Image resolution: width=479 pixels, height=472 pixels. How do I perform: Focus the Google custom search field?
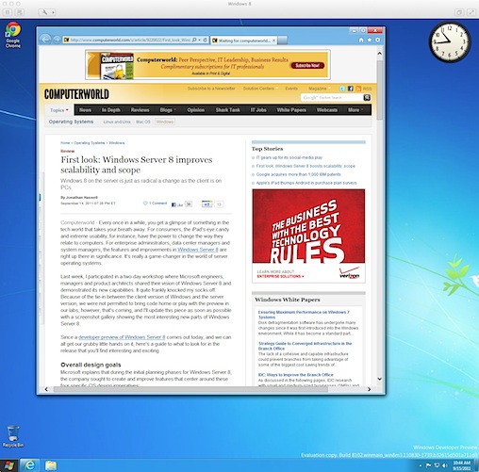click(x=332, y=98)
